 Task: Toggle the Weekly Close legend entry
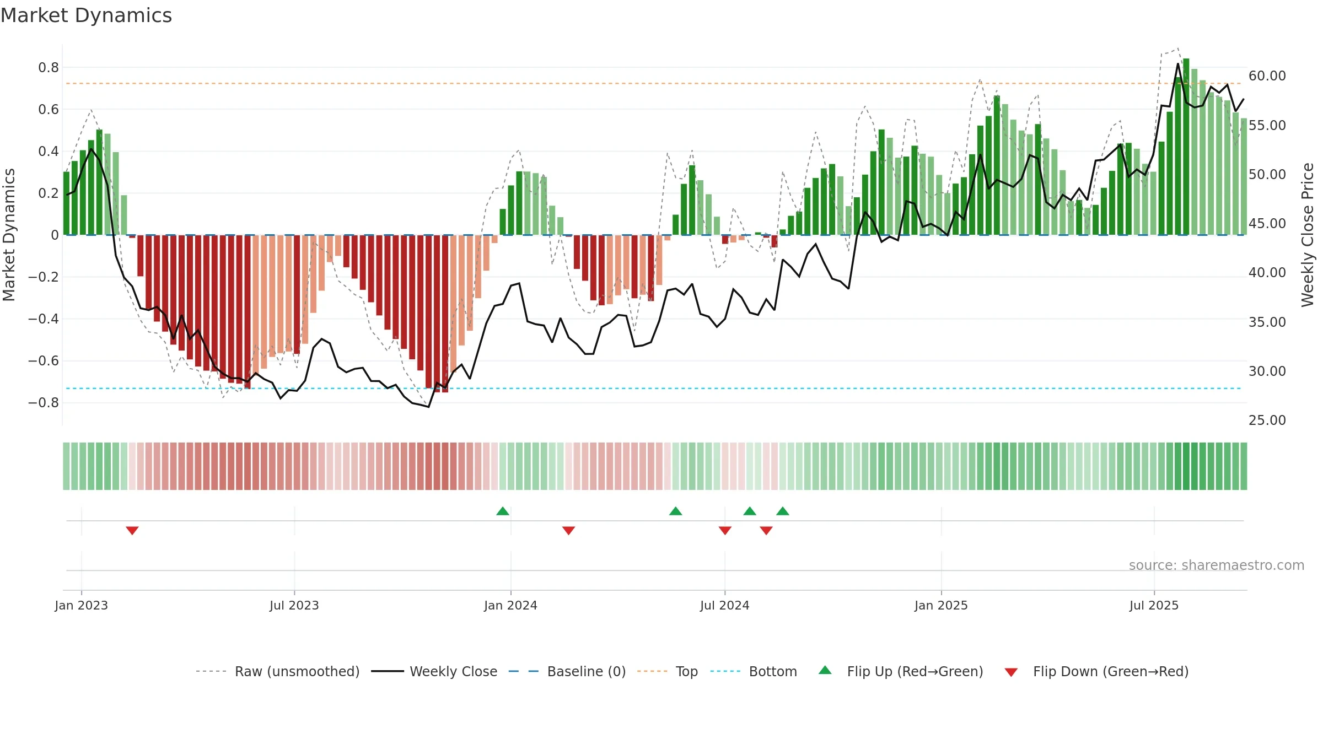pos(434,671)
